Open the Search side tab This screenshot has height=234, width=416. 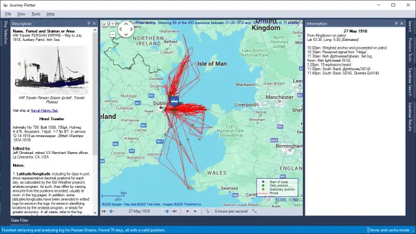[x=410, y=26]
